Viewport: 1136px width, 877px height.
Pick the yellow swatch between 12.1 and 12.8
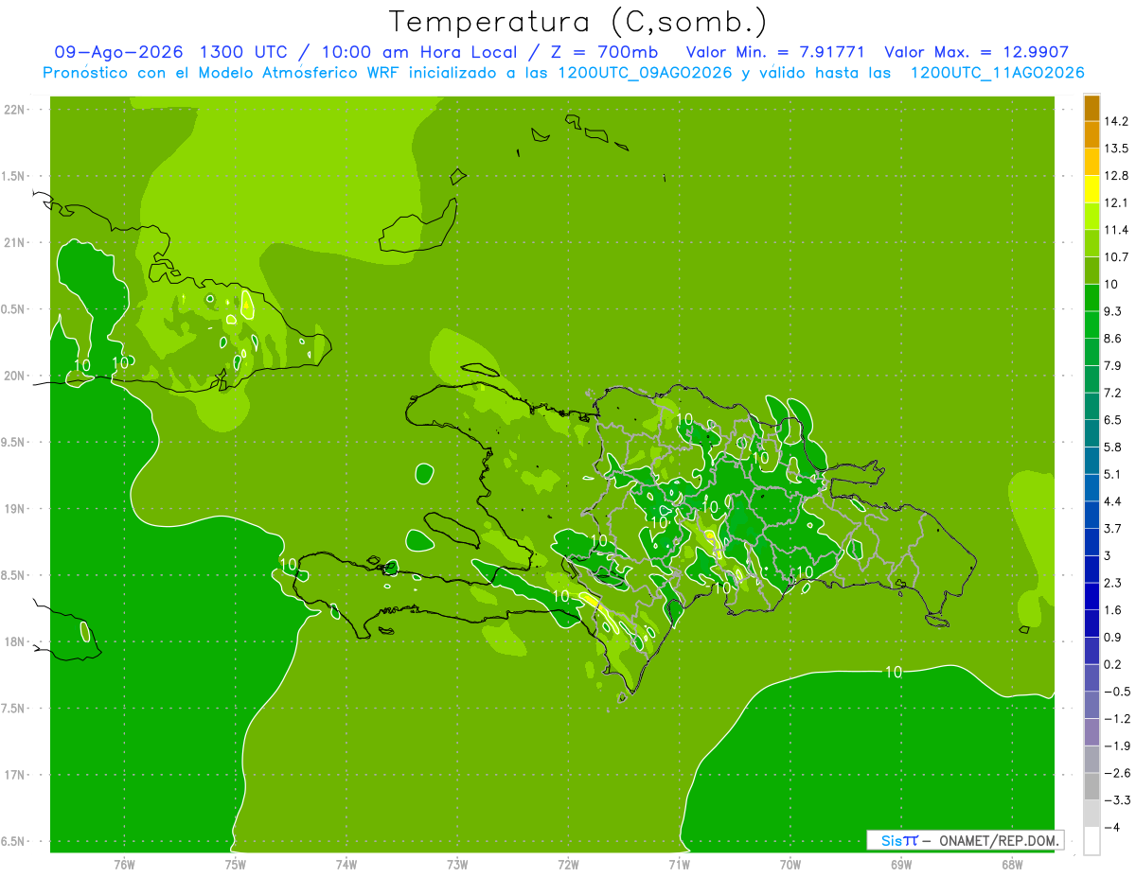[x=1092, y=189]
